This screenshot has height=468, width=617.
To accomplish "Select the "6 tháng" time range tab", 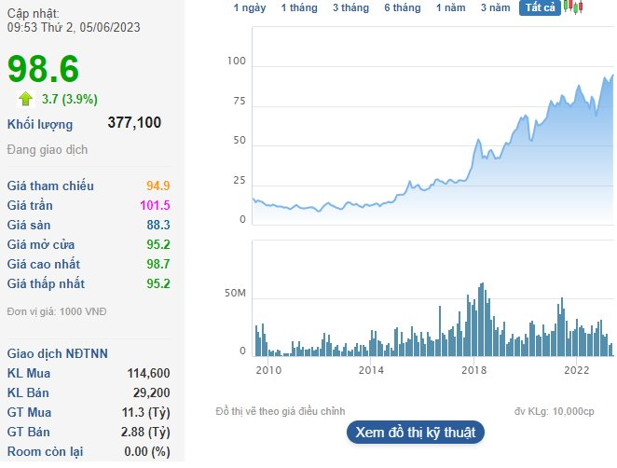I will (402, 7).
